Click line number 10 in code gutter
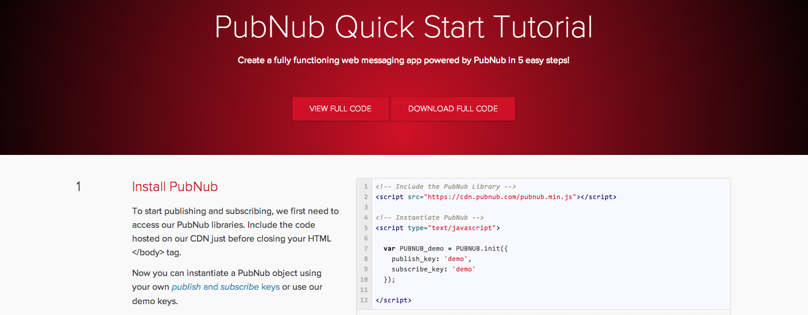Viewport: 808px width, 315px height. (364, 279)
